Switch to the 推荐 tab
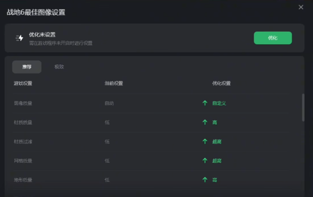Screen dimensions: 313x197 [x=27, y=67]
